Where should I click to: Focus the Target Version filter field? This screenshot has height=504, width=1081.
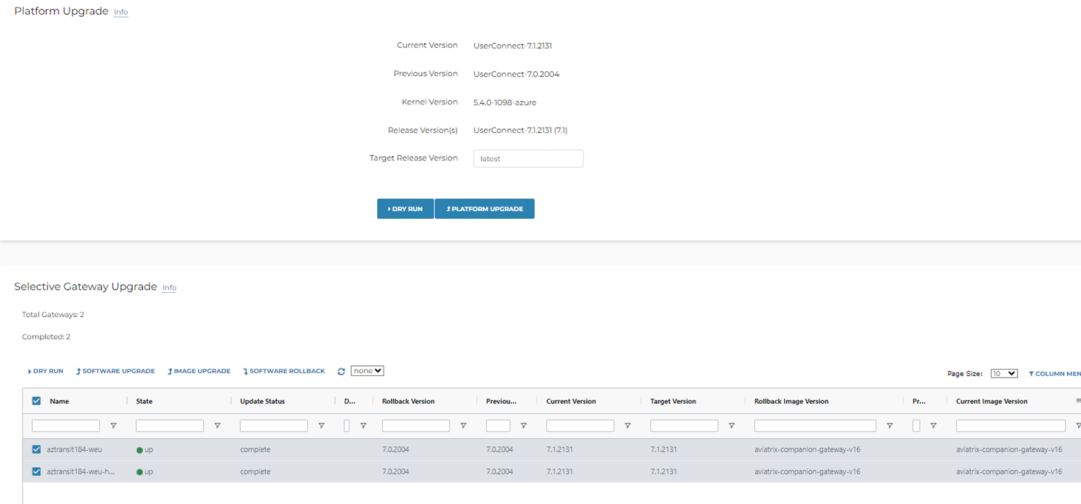[x=684, y=426]
